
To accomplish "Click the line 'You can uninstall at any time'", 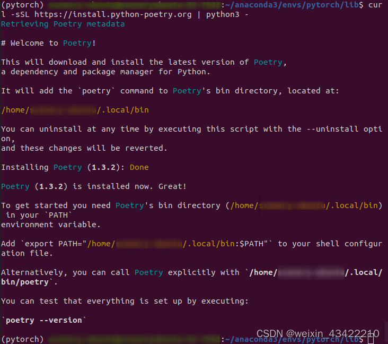I will (191, 129).
